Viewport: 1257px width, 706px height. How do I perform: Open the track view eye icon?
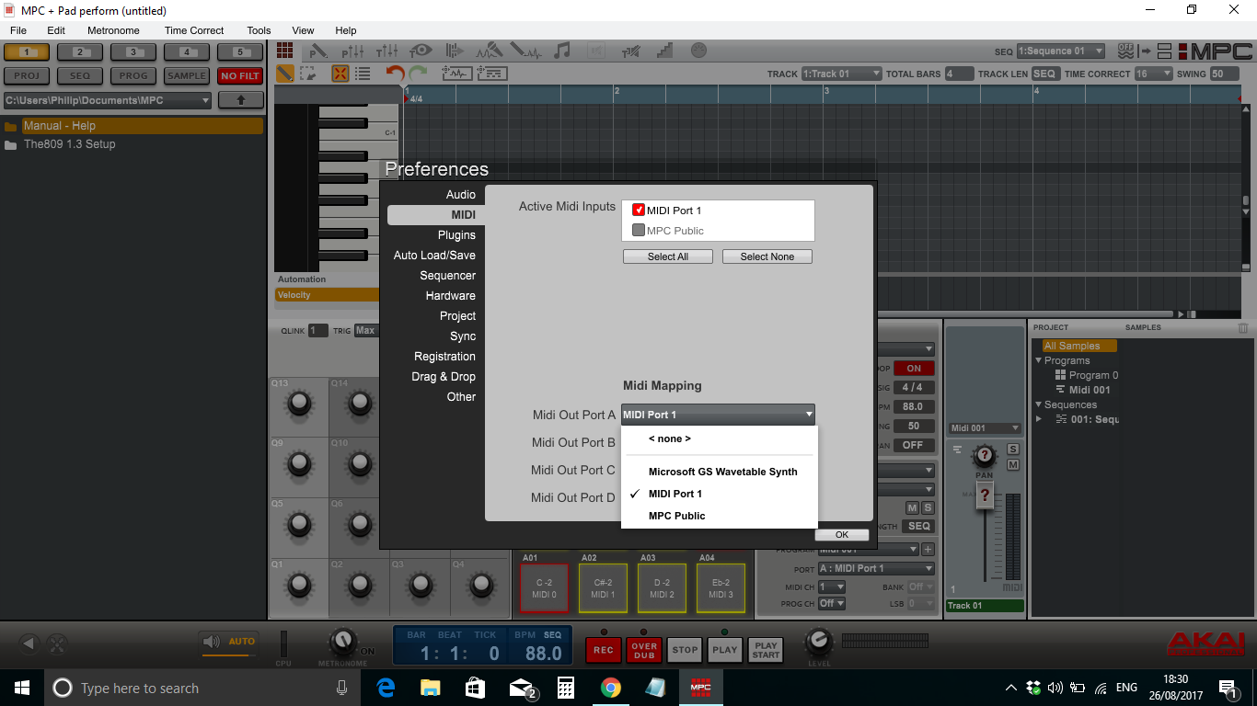coord(421,51)
